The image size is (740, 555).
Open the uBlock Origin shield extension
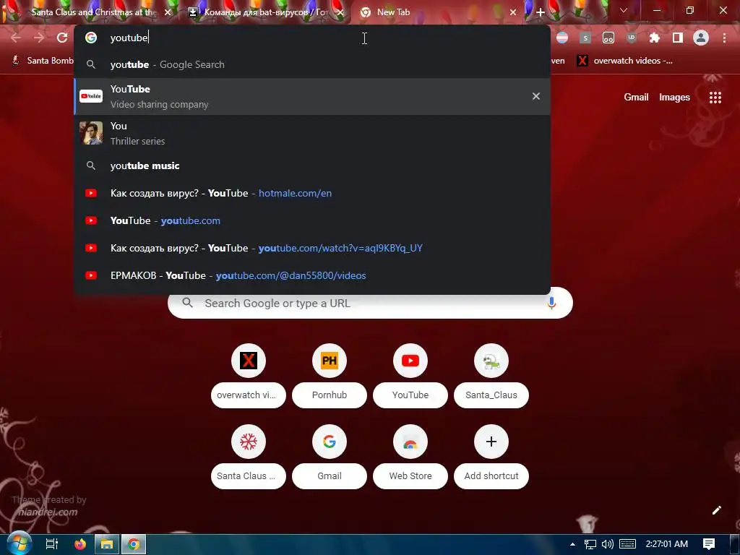632,38
